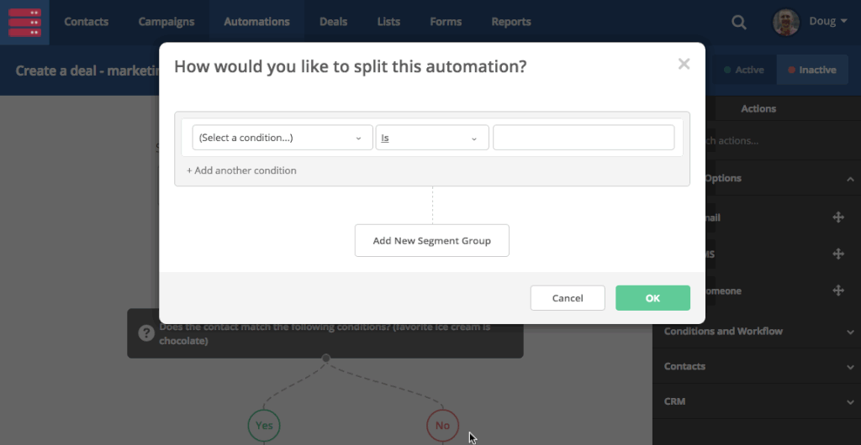The height and width of the screenshot is (445, 861).
Task: Click the bottom drag handle icon in Actions panel
Action: 837,291
